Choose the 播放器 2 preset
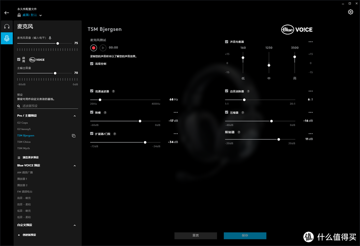360x246 pixels. click(22, 185)
